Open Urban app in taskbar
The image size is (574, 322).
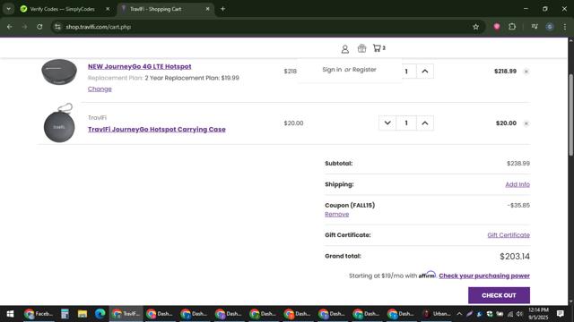(x=437, y=314)
